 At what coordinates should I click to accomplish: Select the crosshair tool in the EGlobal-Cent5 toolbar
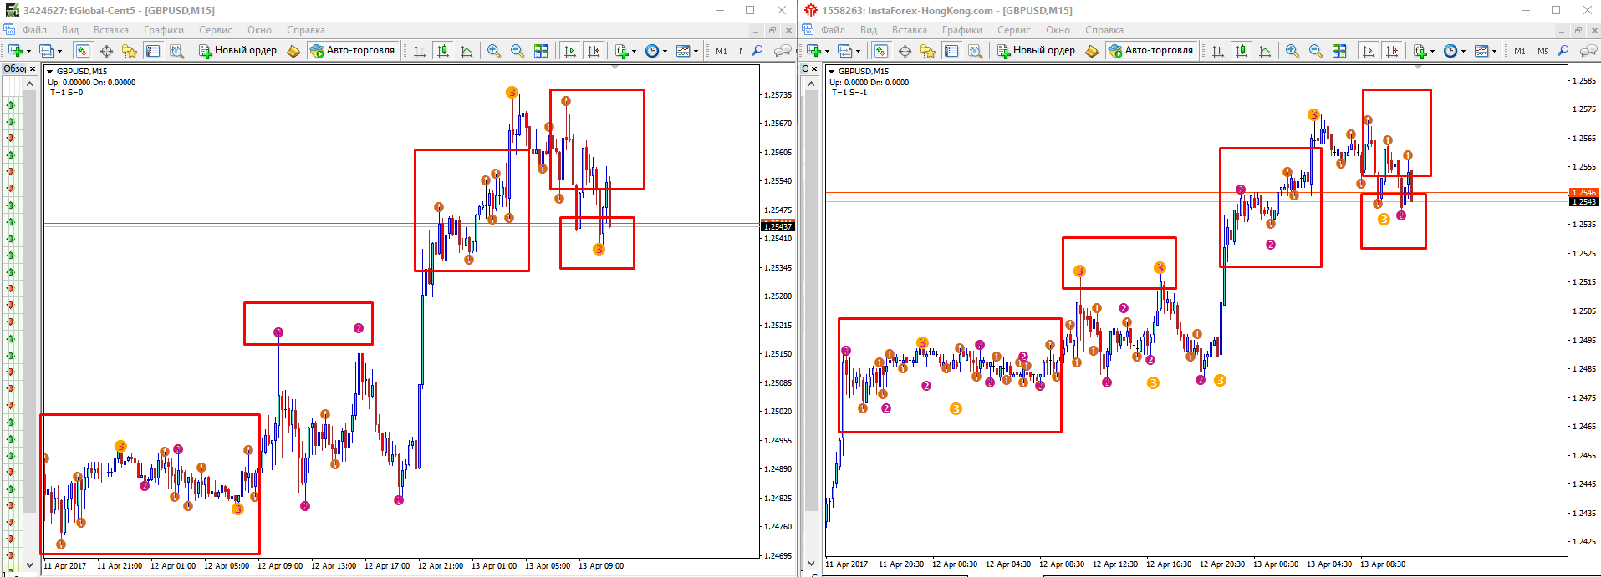click(106, 51)
